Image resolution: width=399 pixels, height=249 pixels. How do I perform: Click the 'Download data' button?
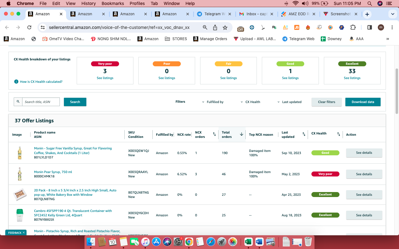coord(363,102)
